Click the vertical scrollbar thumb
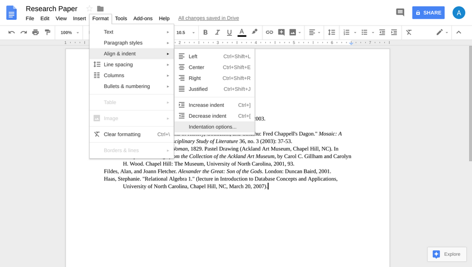 (470, 104)
